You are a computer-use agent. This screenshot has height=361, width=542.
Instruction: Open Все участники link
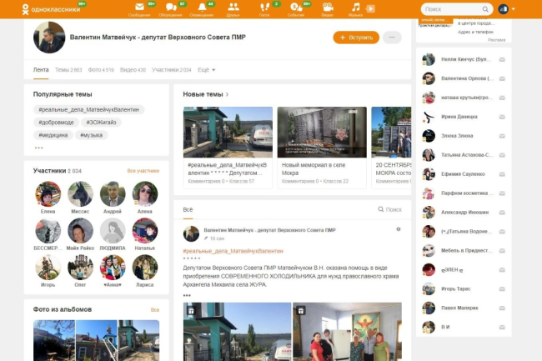click(x=143, y=171)
